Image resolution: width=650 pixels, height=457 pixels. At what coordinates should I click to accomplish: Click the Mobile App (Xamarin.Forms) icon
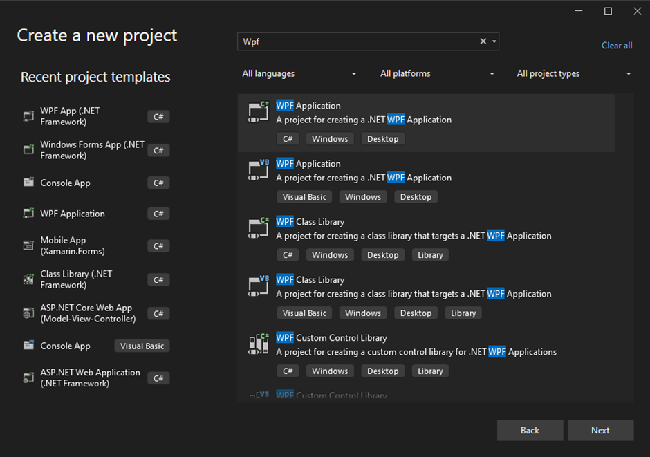(28, 245)
